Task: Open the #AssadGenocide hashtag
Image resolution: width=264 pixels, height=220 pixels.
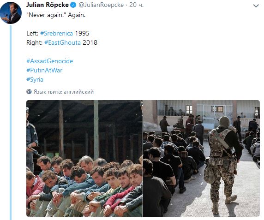Action: (x=50, y=61)
